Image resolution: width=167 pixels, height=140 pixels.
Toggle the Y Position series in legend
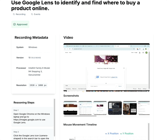tap(127, 133)
